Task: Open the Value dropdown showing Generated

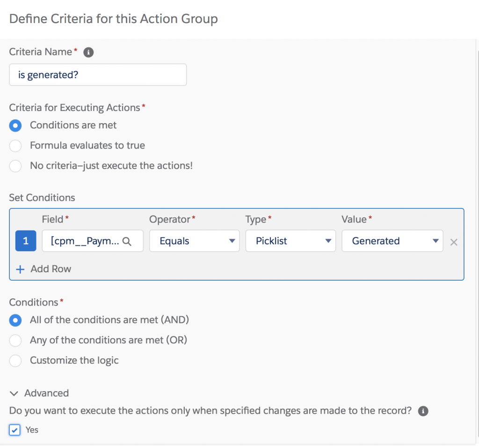Action: coord(392,241)
